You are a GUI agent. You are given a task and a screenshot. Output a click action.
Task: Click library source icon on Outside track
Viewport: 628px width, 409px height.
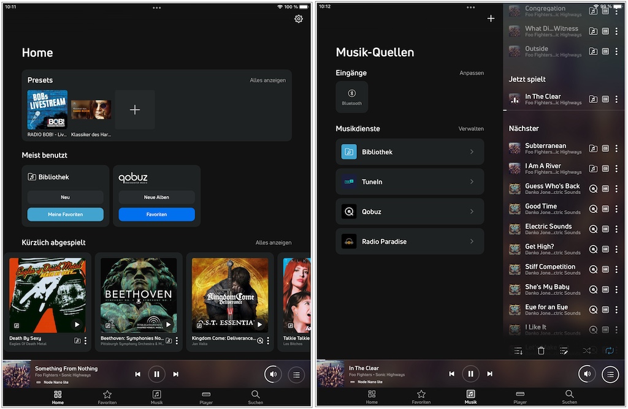[x=593, y=51]
